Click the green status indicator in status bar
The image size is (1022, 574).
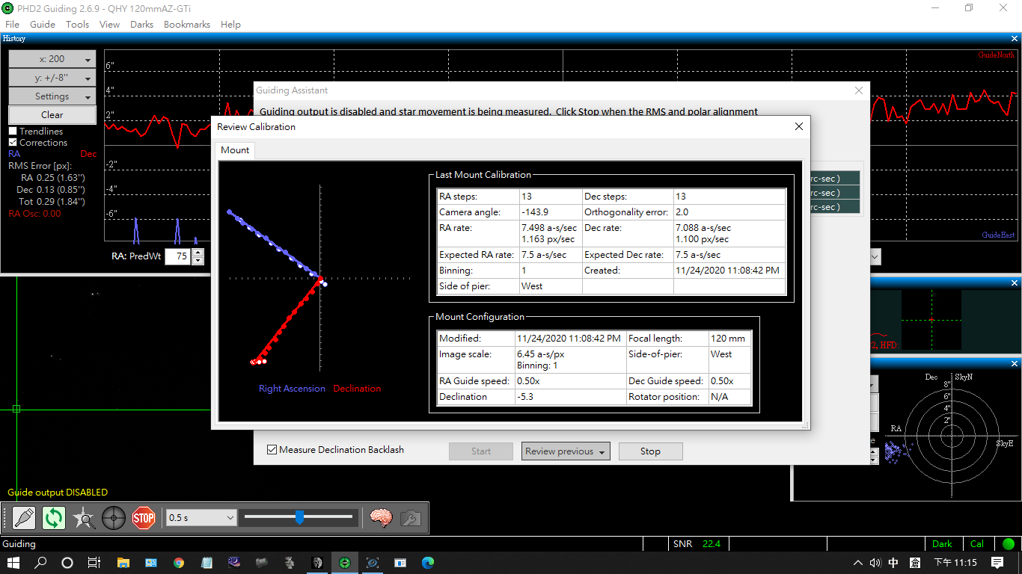[1009, 544]
